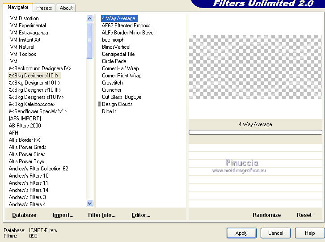Click the filter preview image
The height and width of the screenshot is (242, 325).
[x=255, y=67]
